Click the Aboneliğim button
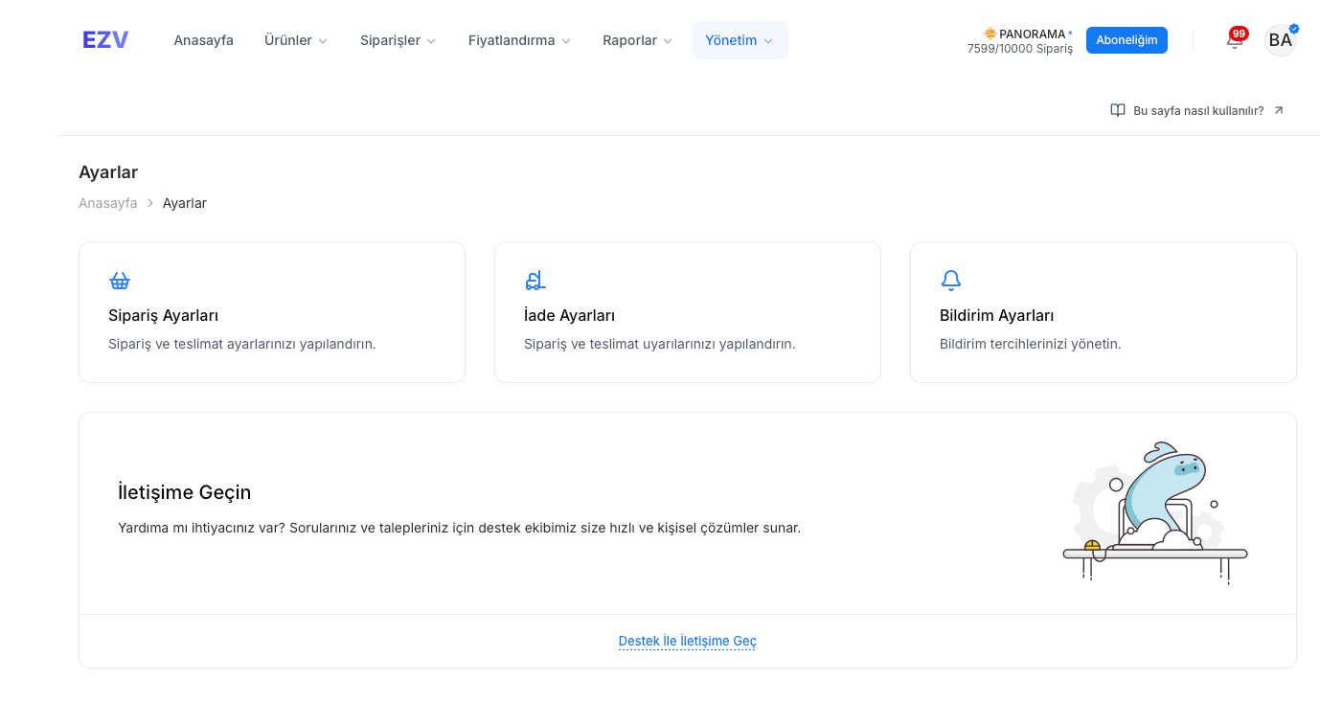This screenshot has width=1320, height=702. (x=1127, y=40)
